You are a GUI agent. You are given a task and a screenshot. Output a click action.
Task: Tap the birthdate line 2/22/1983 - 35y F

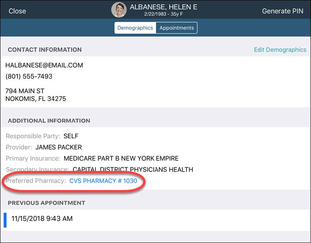tap(163, 14)
